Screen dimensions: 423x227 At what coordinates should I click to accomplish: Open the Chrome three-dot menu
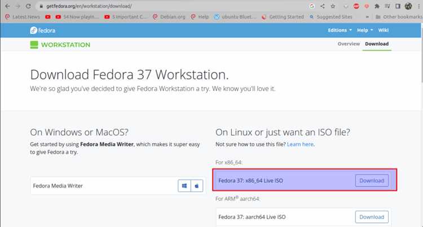pyautogui.click(x=418, y=6)
